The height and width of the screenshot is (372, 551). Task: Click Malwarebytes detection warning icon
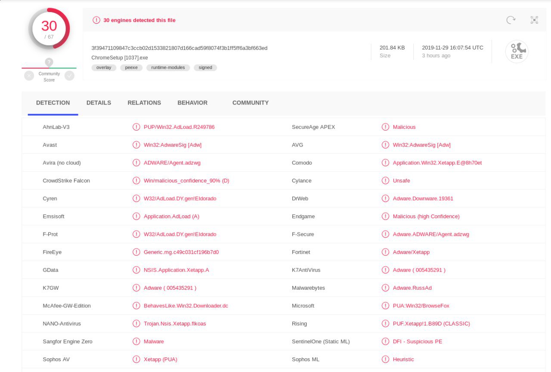click(385, 288)
